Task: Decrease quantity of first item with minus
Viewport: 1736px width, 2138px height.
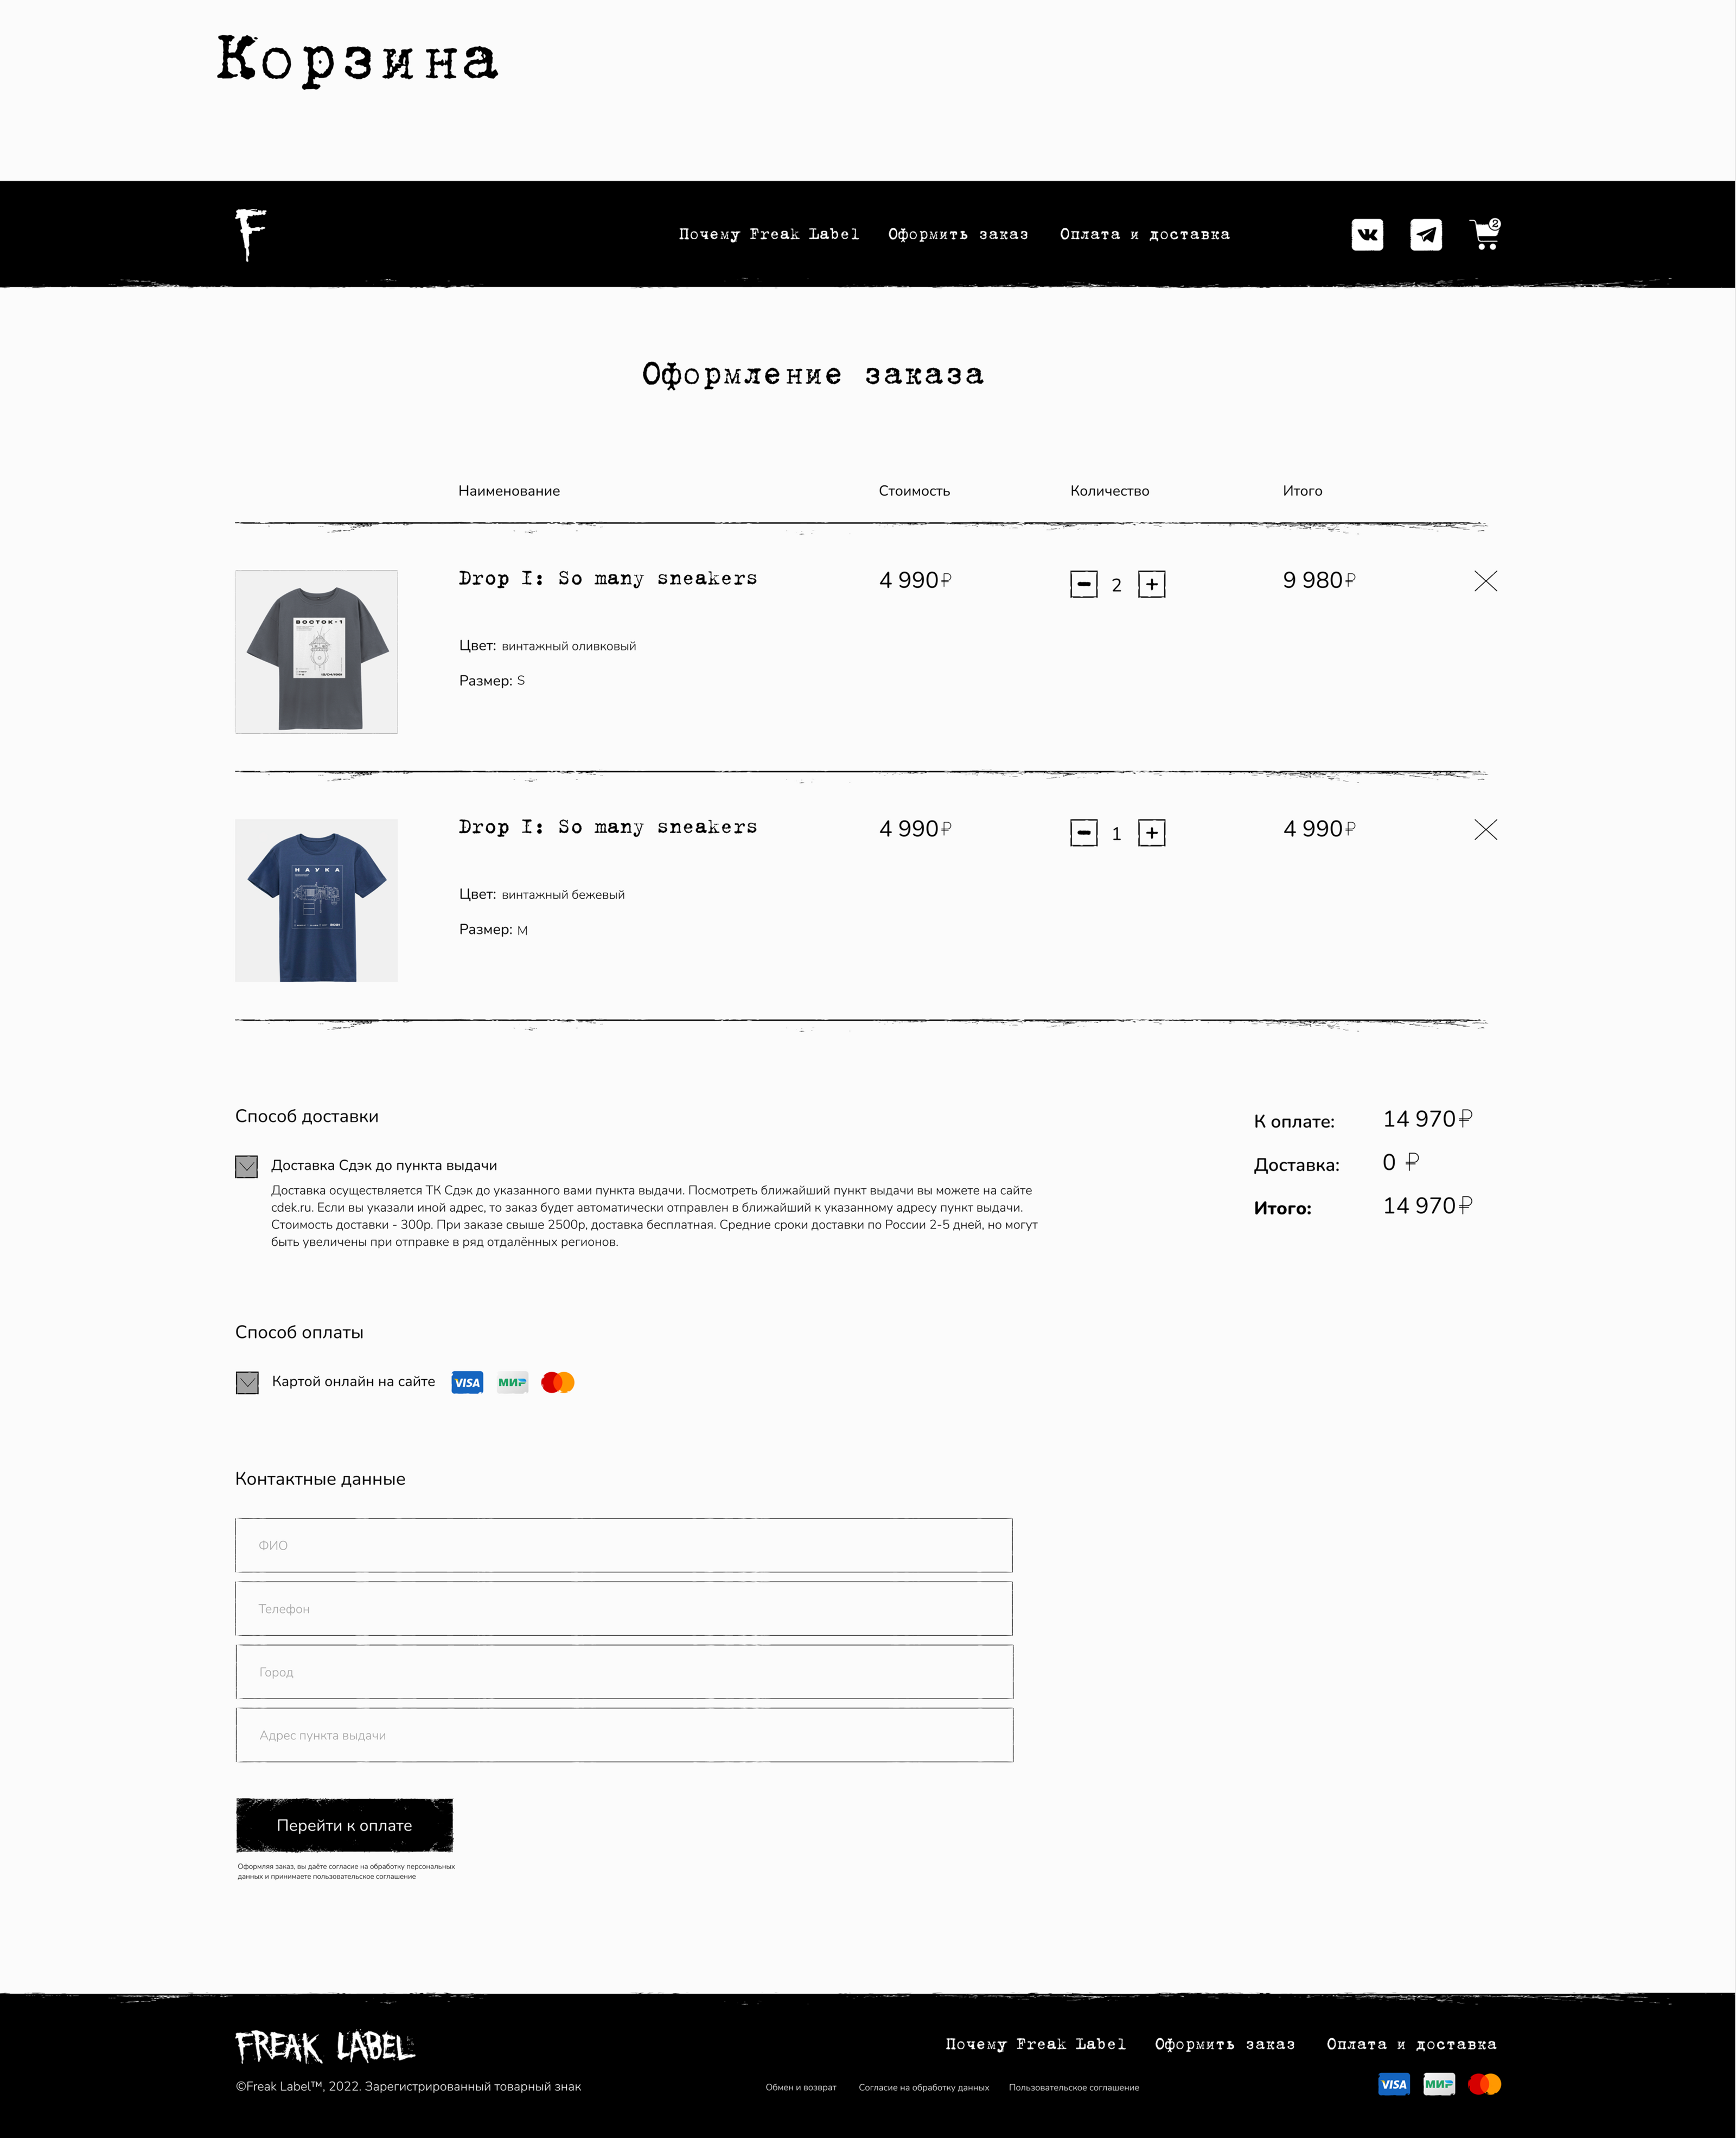Action: (1084, 585)
